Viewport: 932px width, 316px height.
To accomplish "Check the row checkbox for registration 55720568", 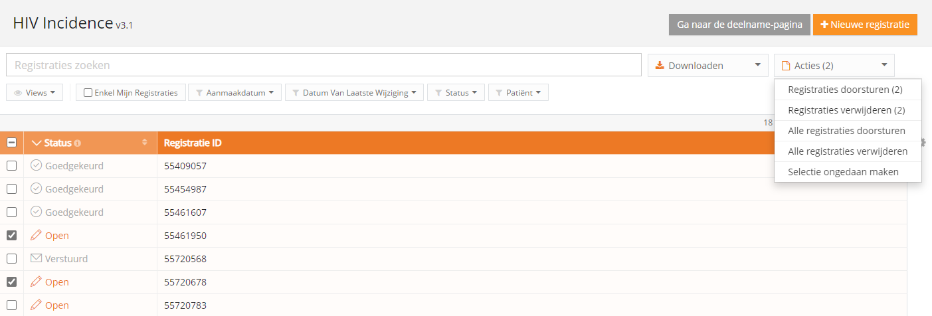I will tap(12, 259).
